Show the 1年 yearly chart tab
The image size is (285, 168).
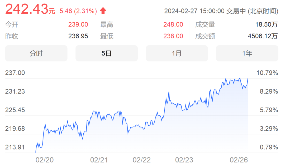(x=247, y=53)
